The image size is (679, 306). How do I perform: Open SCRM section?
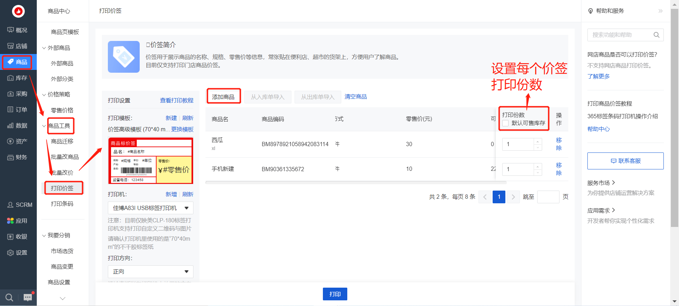(x=20, y=205)
